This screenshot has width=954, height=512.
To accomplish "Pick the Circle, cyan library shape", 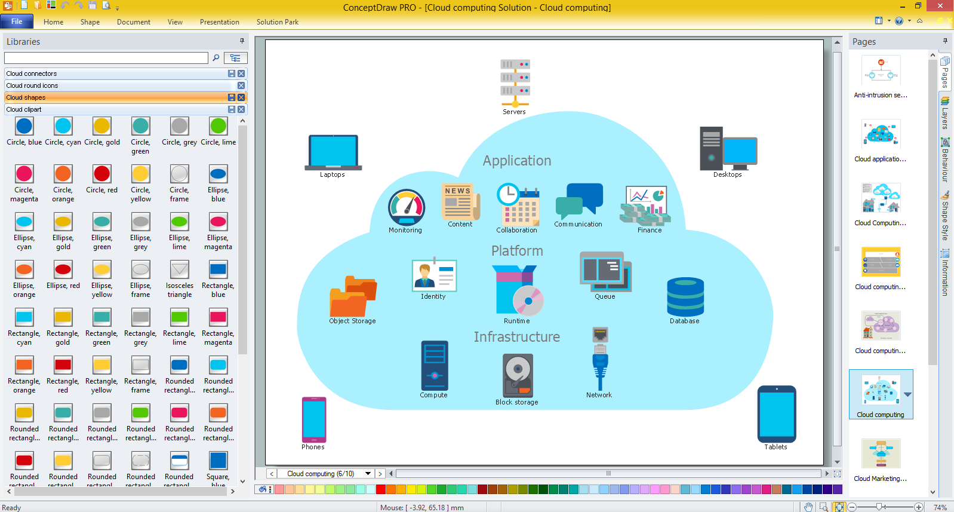I will (63, 126).
